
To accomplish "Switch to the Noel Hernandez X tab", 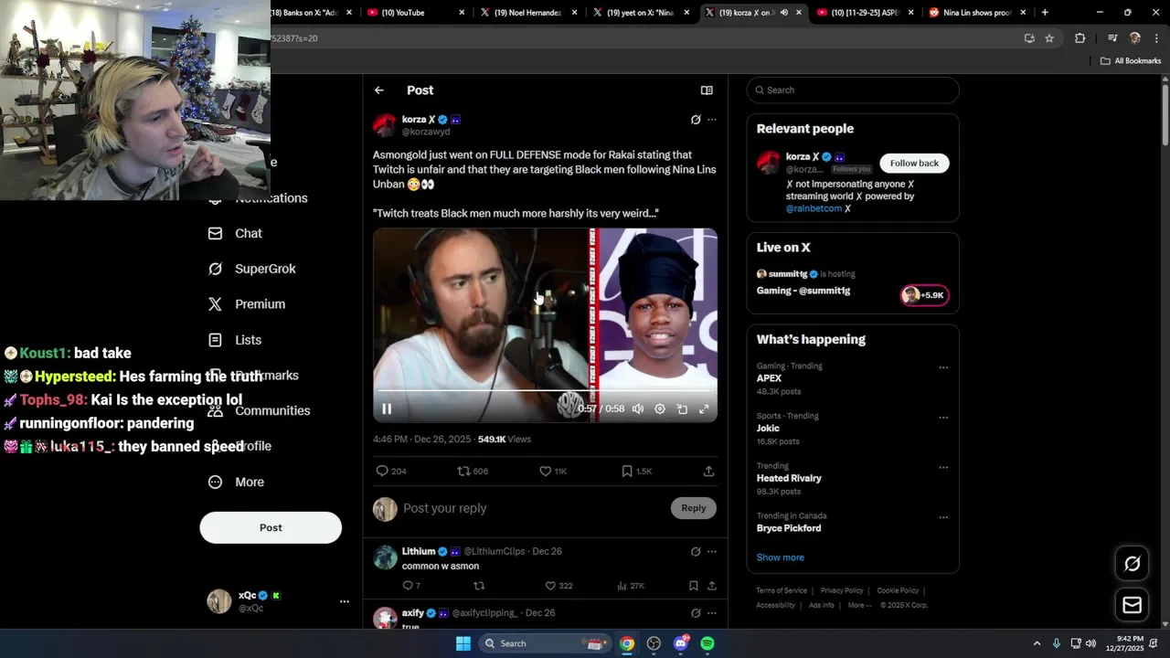I will click(530, 13).
